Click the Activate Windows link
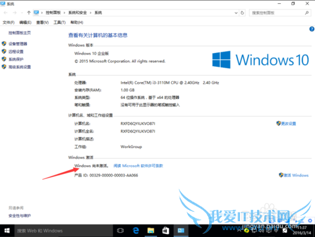The width and height of the screenshot is (315, 237). [x=296, y=175]
